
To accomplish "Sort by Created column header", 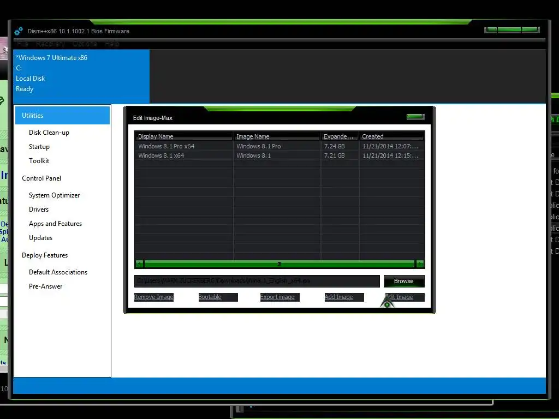I will (x=391, y=136).
